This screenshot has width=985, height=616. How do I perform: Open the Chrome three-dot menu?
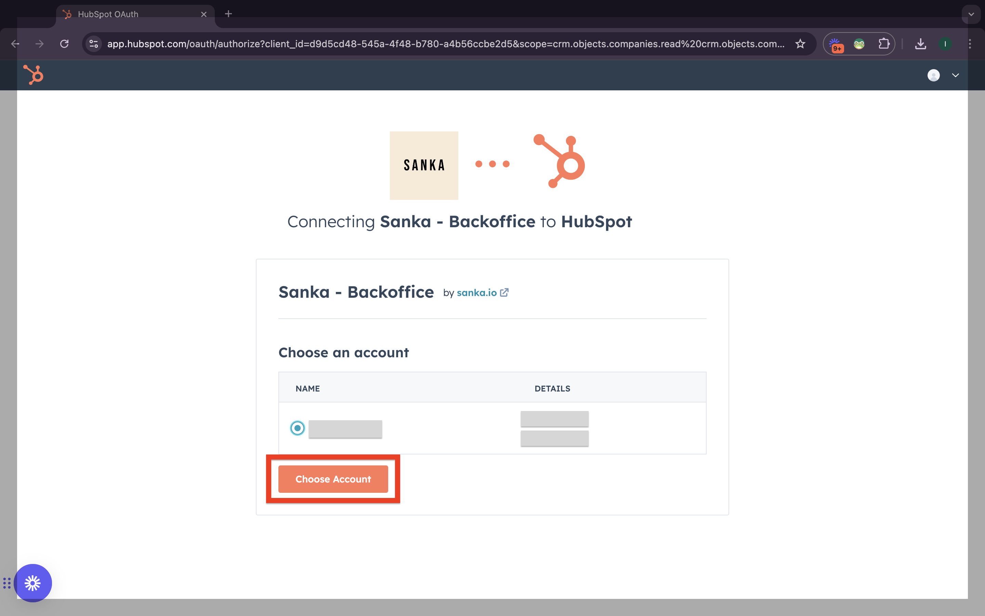click(970, 43)
